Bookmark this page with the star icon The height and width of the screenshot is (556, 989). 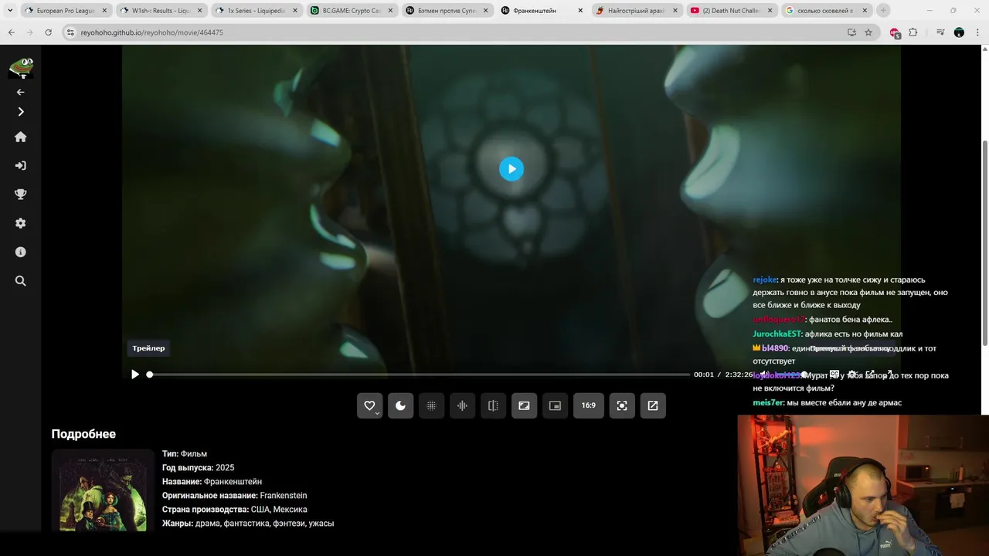tap(868, 32)
